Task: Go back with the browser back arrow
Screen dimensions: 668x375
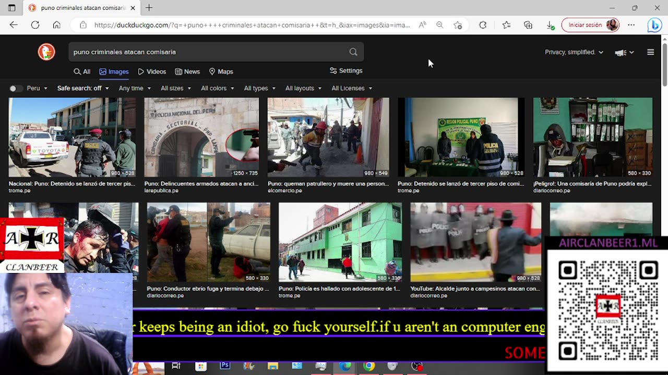Action: pyautogui.click(x=14, y=25)
